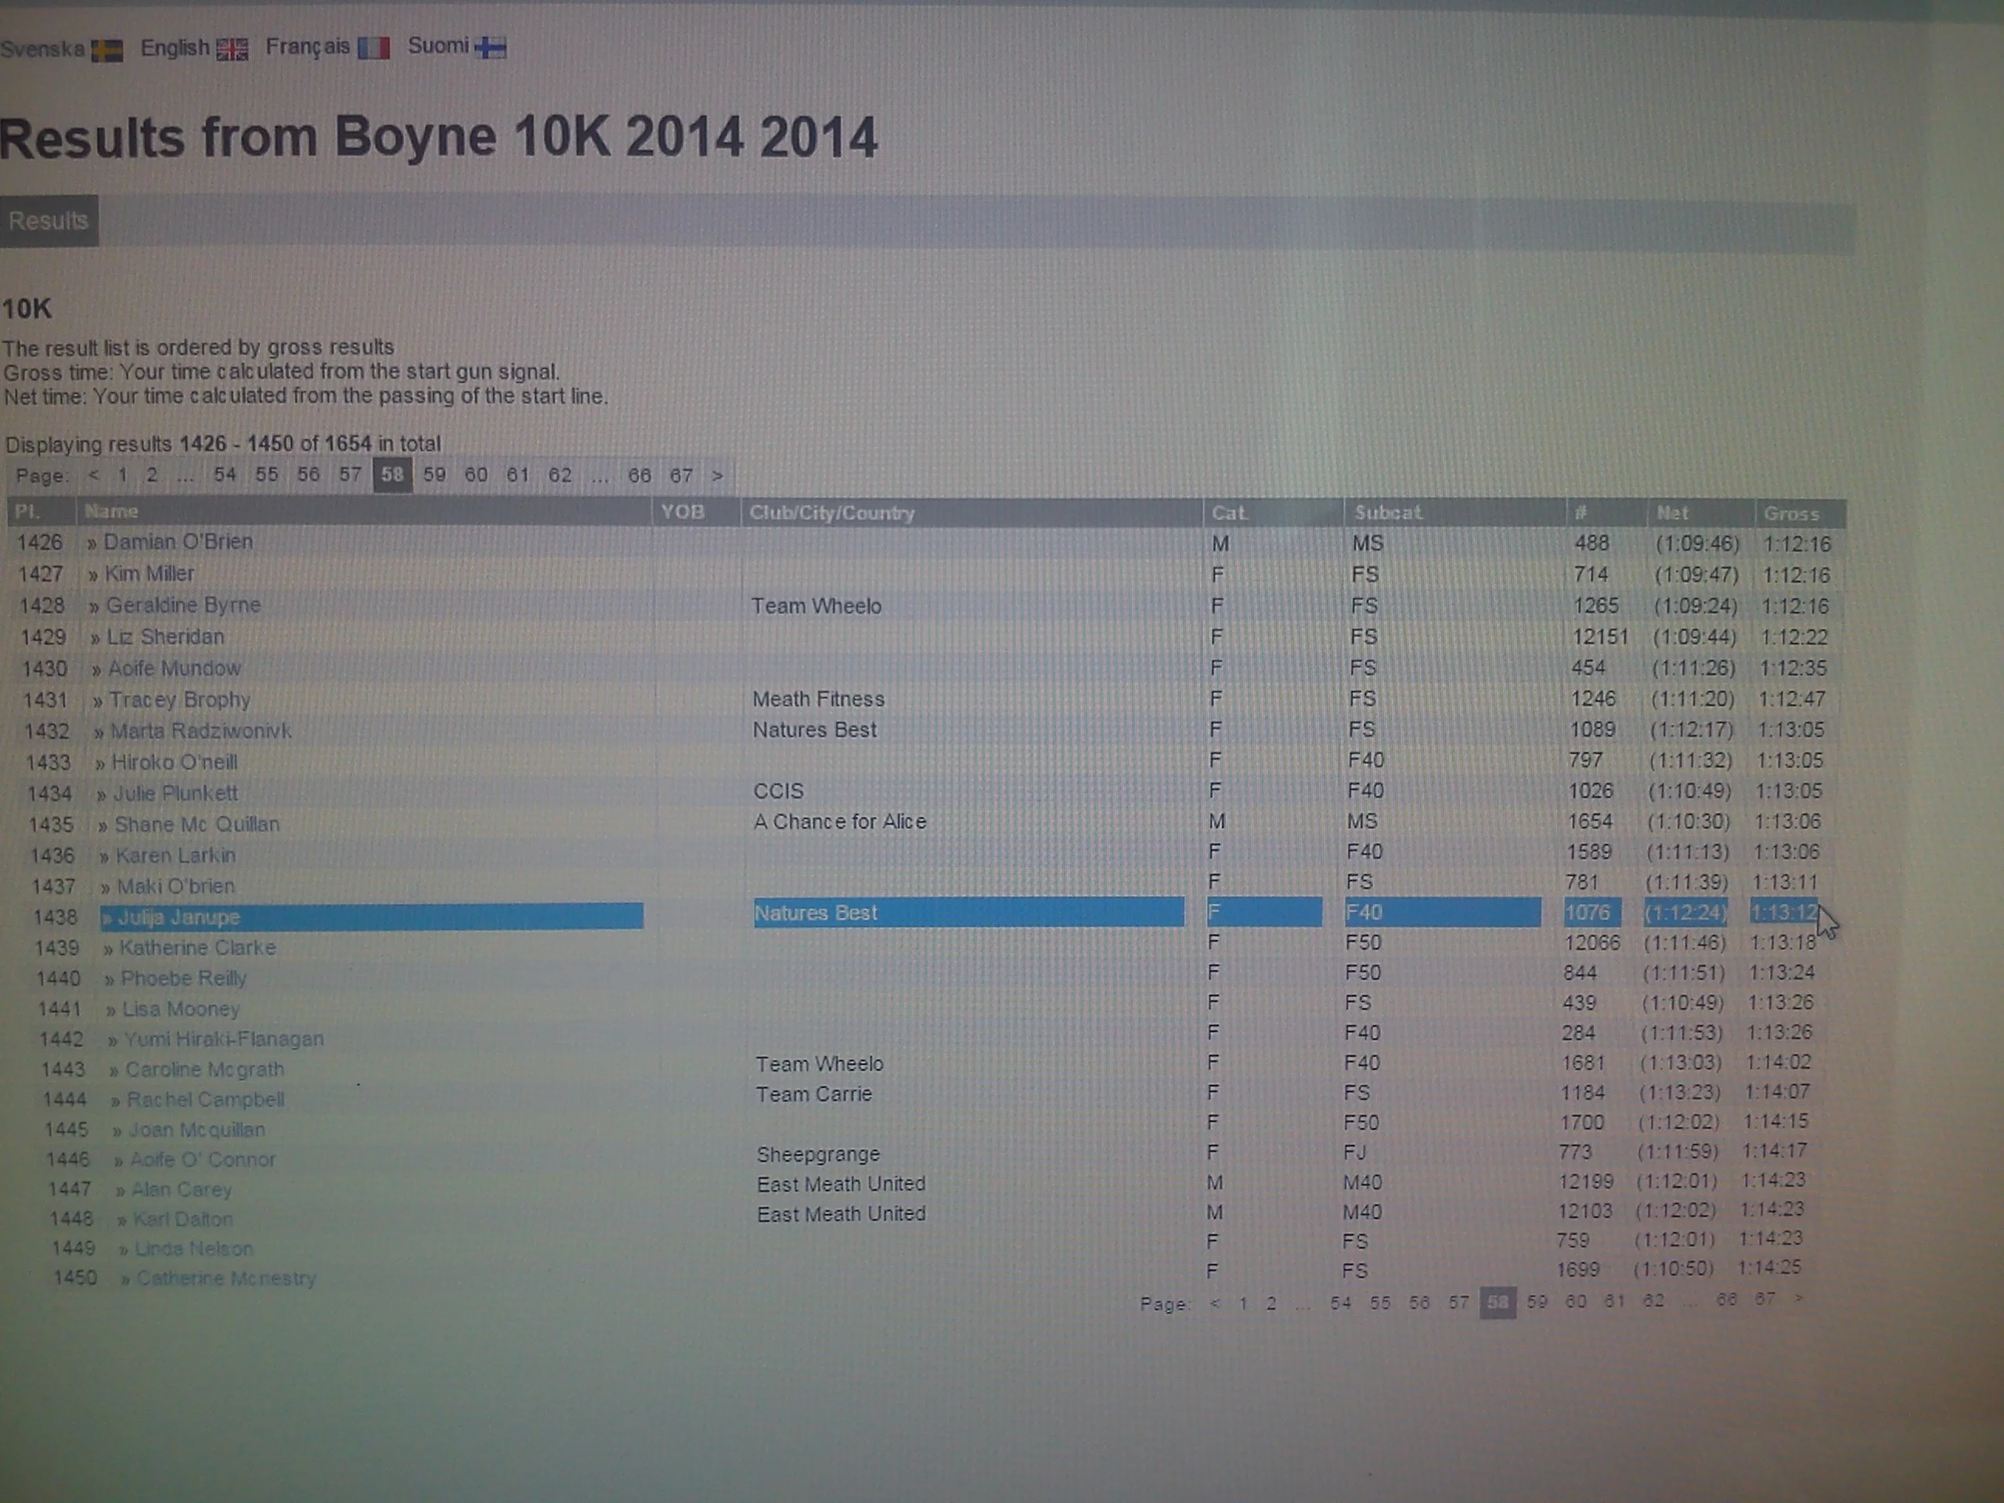Click the Finnish flag icon
The height and width of the screenshot is (1503, 2004).
tap(490, 47)
